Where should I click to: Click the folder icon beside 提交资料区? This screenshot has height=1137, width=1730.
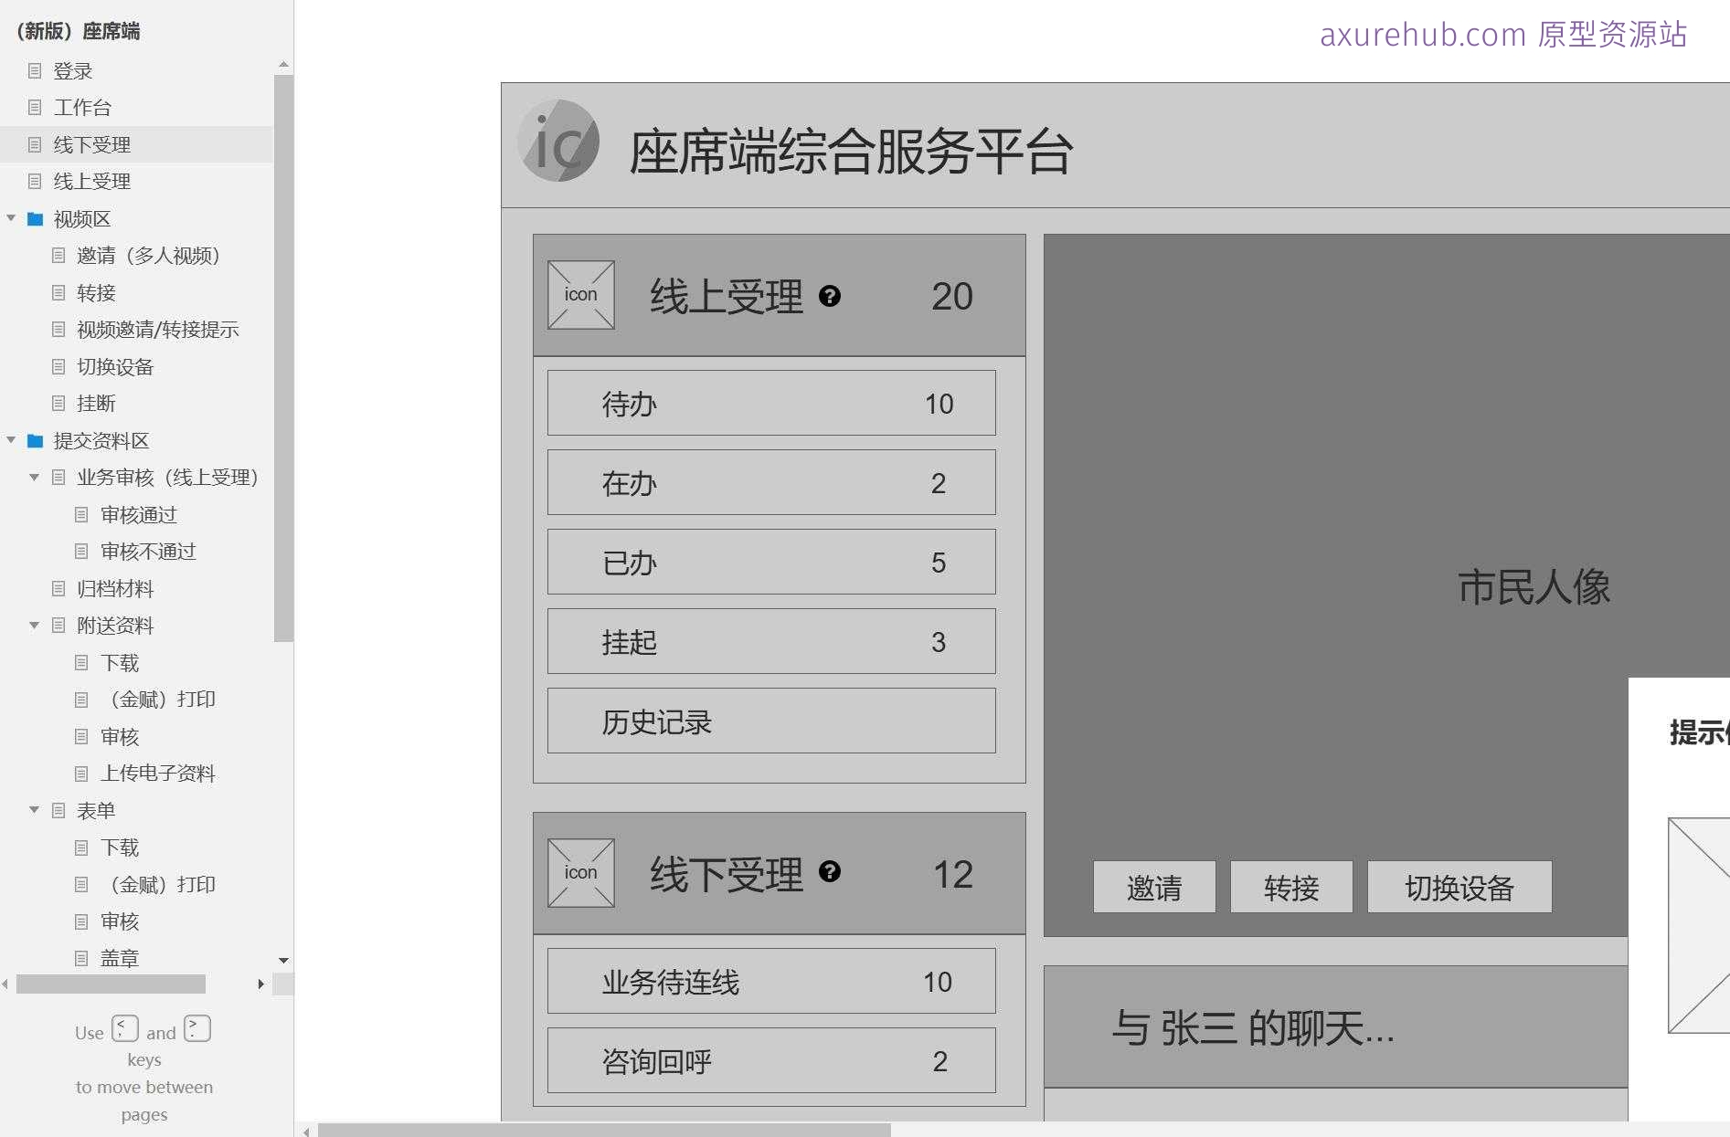pos(34,440)
